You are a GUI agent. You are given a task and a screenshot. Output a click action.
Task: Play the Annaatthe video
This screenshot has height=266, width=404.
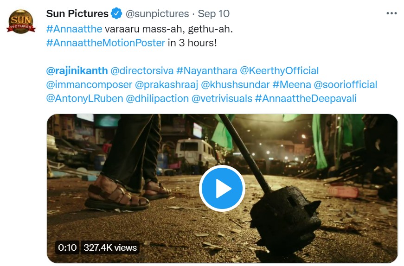(222, 188)
